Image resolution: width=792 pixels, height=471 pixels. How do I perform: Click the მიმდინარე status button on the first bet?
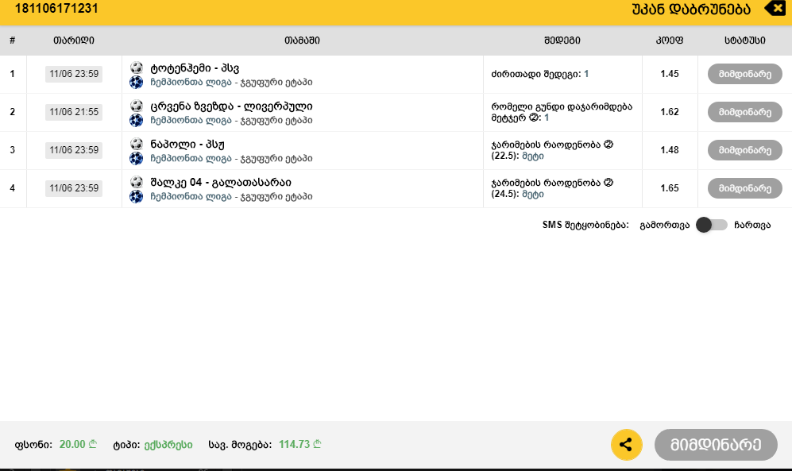(744, 74)
